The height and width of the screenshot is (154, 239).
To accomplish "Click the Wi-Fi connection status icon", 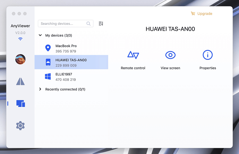I will click(20, 39).
